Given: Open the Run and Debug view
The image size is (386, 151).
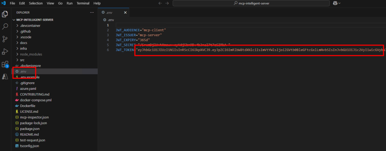Looking at the screenshot, I should pos(5,52).
